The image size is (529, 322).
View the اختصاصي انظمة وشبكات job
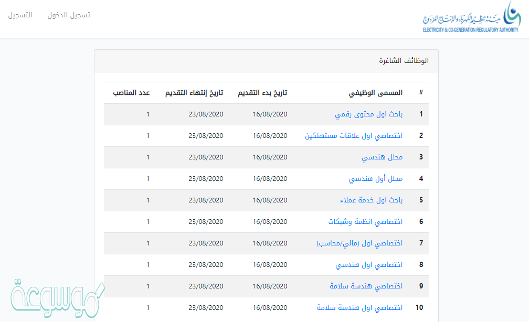click(365, 221)
